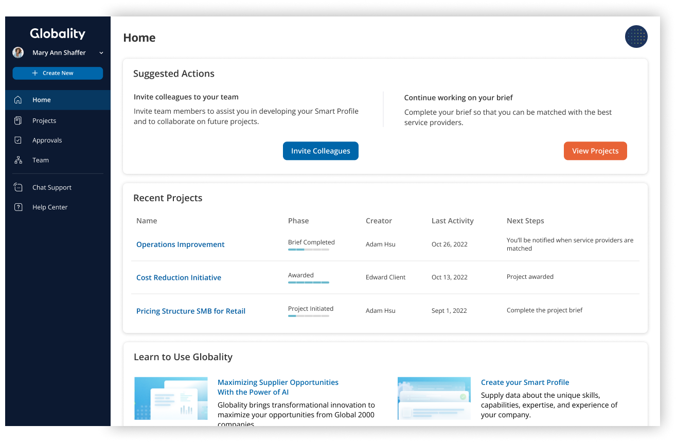Click the Project Initiated phase label
This screenshot has width=676, height=442.
[311, 309]
